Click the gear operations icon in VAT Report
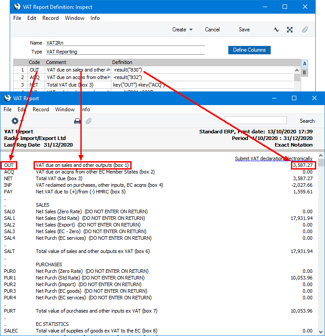 click(15, 121)
